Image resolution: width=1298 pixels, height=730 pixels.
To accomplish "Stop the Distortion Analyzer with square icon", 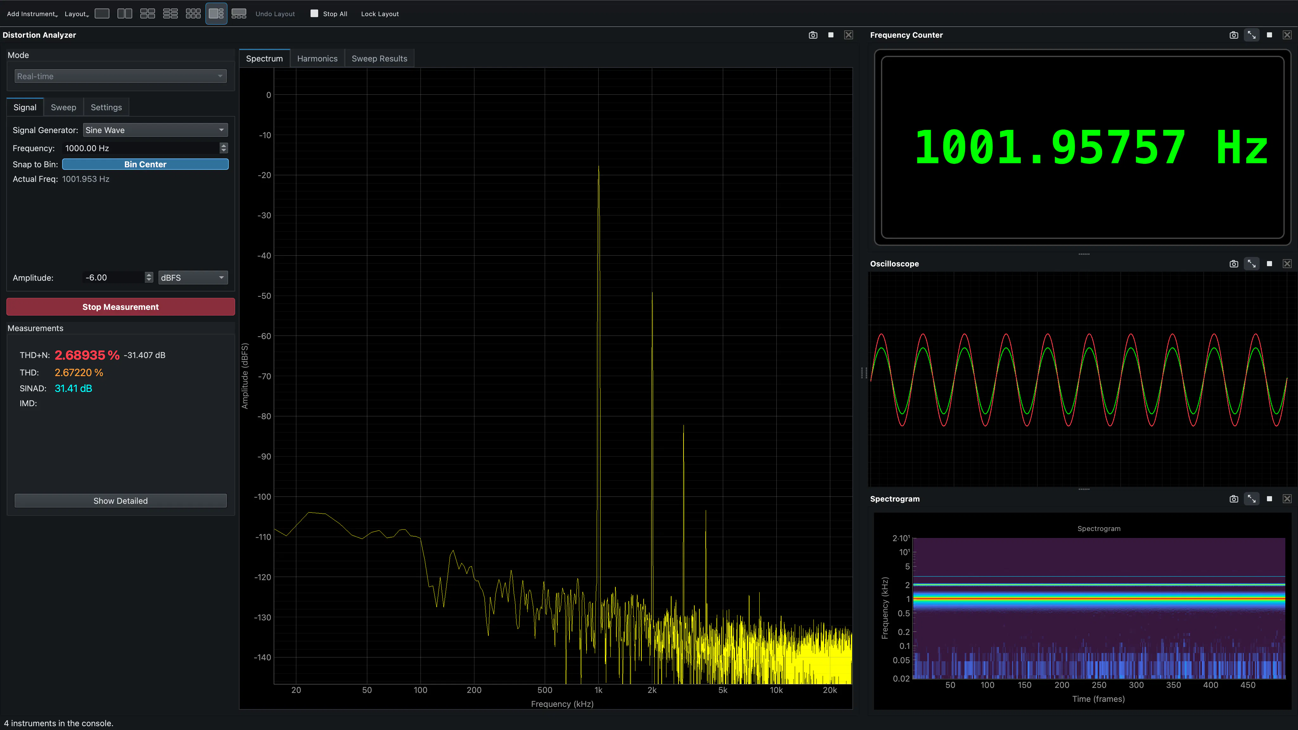I will 831,35.
